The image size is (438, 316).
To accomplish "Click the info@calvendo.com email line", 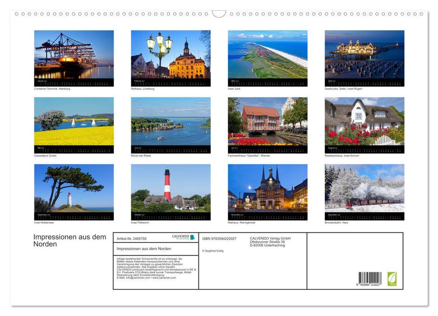I will coord(146,278).
